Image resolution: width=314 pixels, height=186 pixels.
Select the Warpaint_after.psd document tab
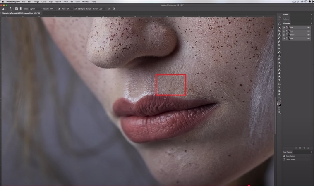click(x=21, y=13)
